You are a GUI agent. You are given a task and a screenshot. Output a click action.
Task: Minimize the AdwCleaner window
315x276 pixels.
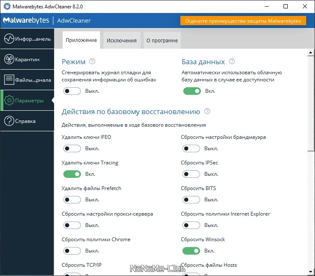tap(267, 6)
